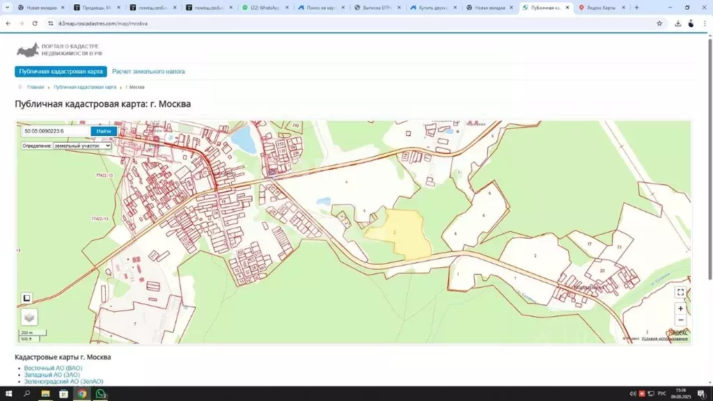Open Публичная кадастровая карта breadcrumb link
This screenshot has width=713, height=401.
pyautogui.click(x=85, y=87)
